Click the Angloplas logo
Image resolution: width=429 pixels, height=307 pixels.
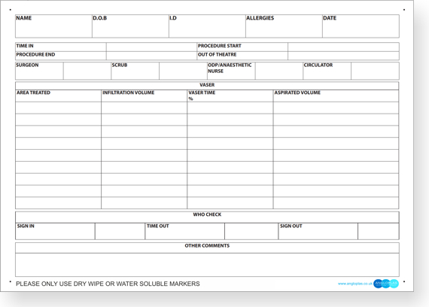386,284
